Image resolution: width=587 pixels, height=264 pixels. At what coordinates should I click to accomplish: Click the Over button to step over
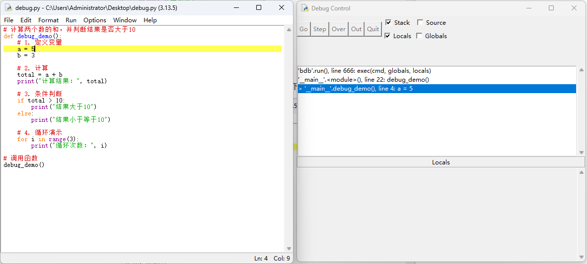coord(339,29)
